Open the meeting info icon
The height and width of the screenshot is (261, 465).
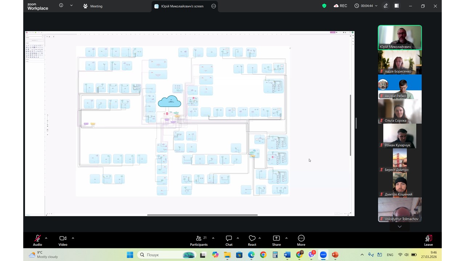tap(61, 6)
